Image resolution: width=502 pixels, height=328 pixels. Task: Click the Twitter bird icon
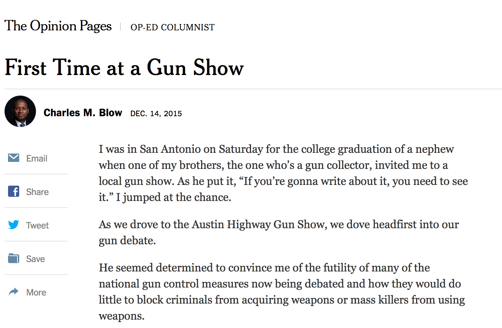[14, 225]
